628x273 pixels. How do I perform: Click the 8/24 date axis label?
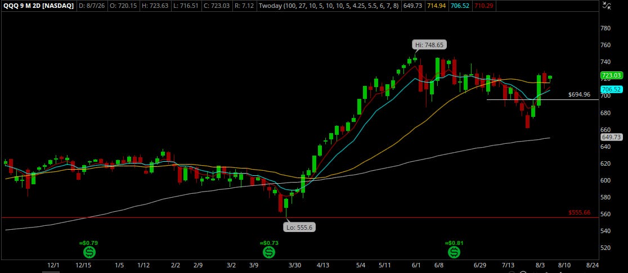(593, 265)
